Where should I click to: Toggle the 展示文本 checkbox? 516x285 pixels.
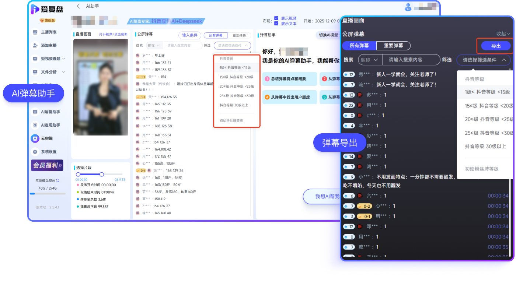276,24
